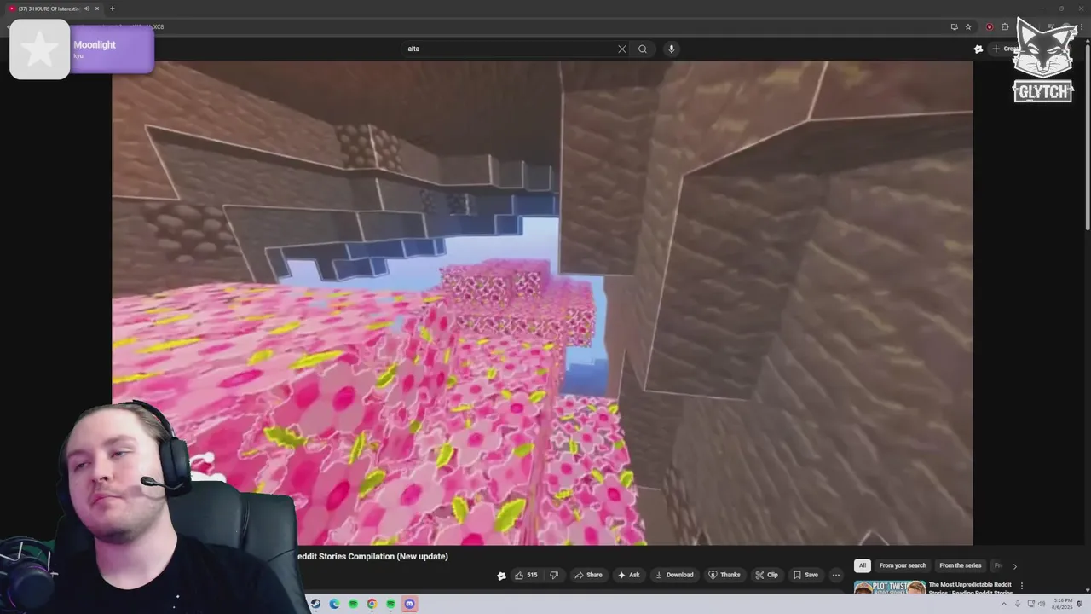
Task: Like the video with 515 likes
Action: pyautogui.click(x=526, y=575)
